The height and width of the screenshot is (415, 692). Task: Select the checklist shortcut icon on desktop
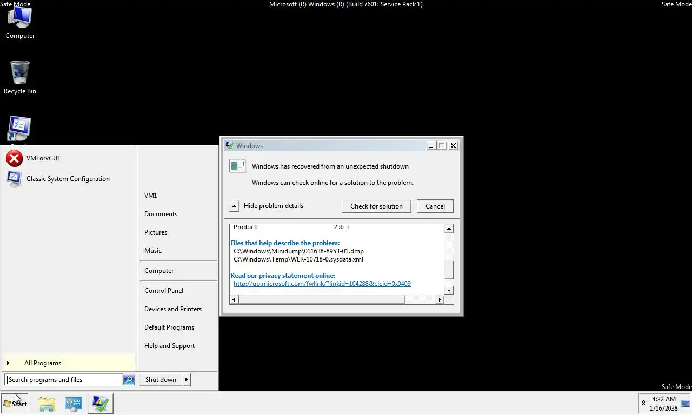point(19,130)
